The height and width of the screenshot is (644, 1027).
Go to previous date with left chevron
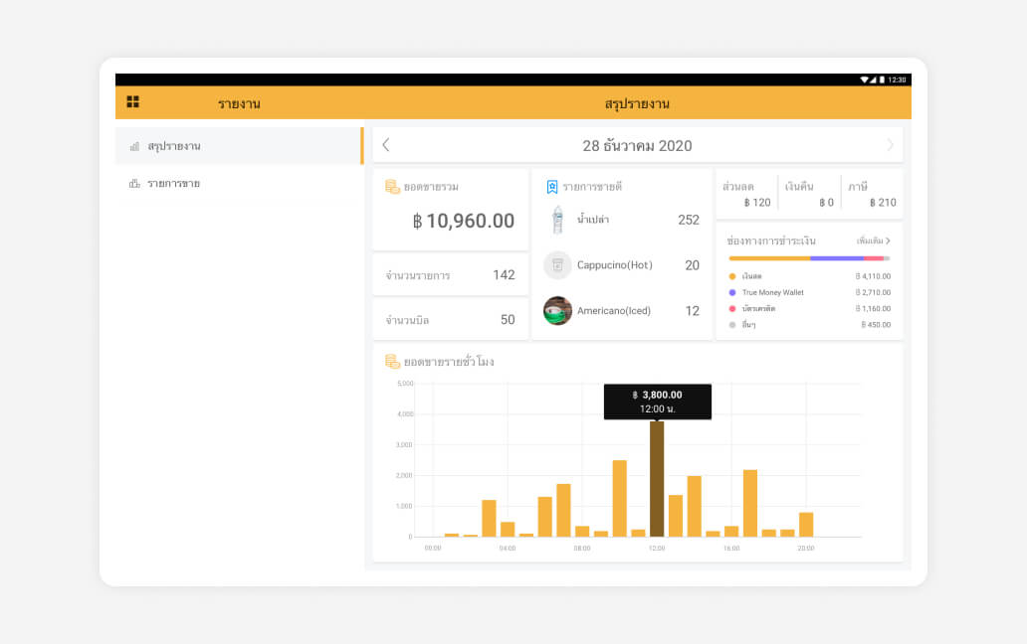386,145
